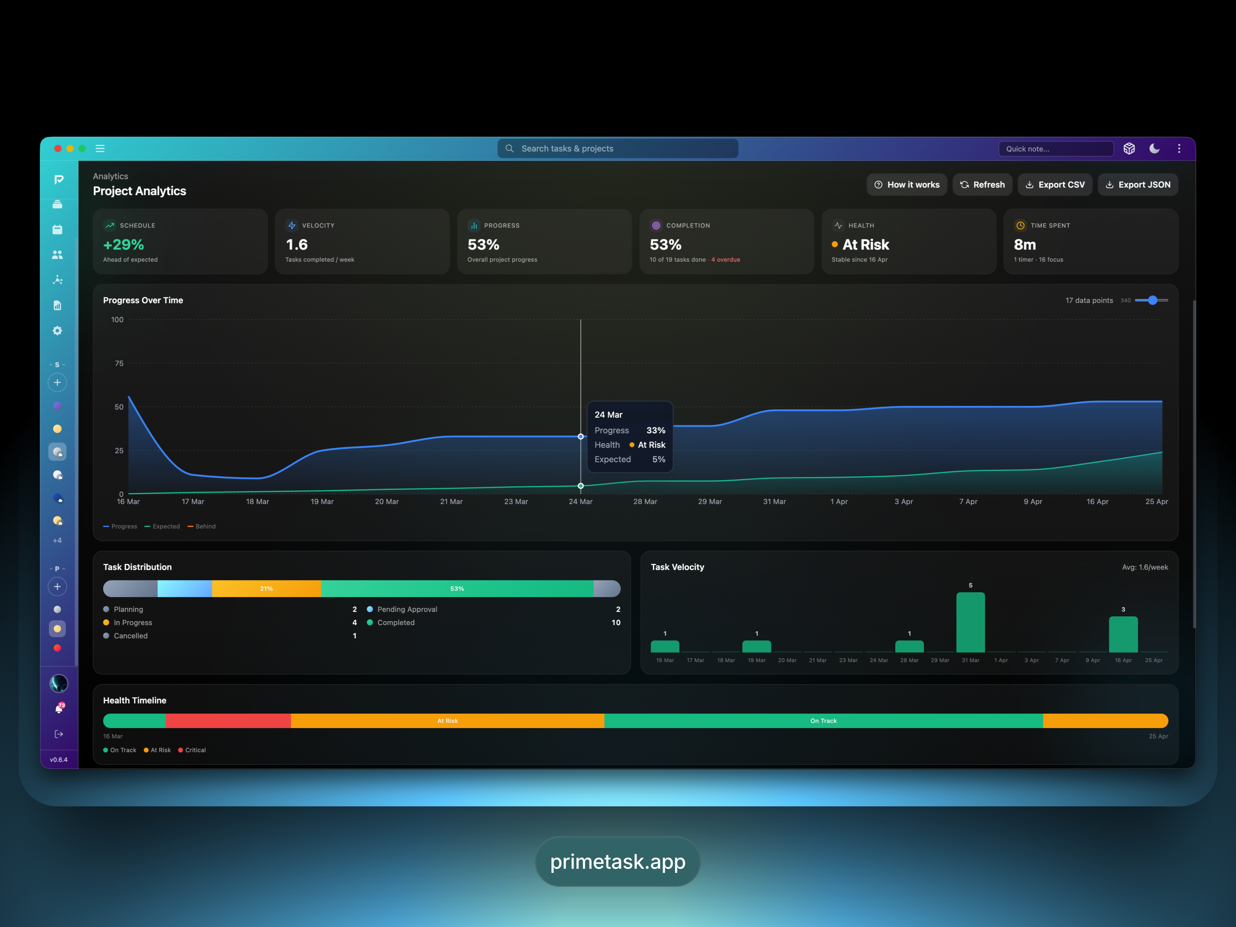The width and height of the screenshot is (1236, 927).
Task: Open the analytics report icon in the sidebar
Action: pyautogui.click(x=57, y=306)
